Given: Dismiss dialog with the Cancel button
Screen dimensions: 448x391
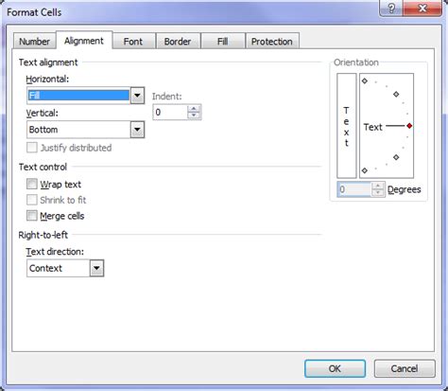Looking at the screenshot, I should [405, 368].
